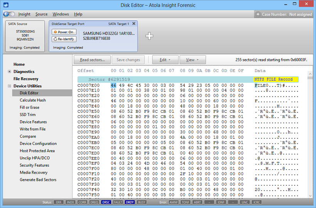Open Device Configuration utility
Image resolution: width=316 pixels, height=208 pixels.
point(38,144)
